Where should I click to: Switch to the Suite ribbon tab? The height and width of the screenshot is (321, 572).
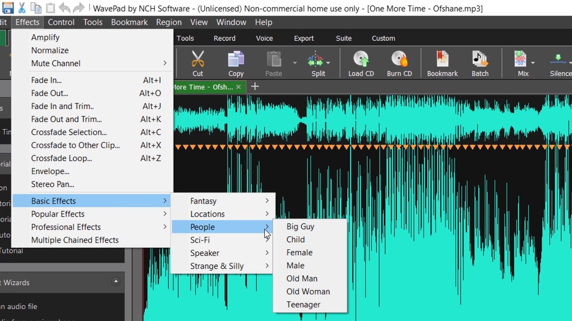coord(344,38)
